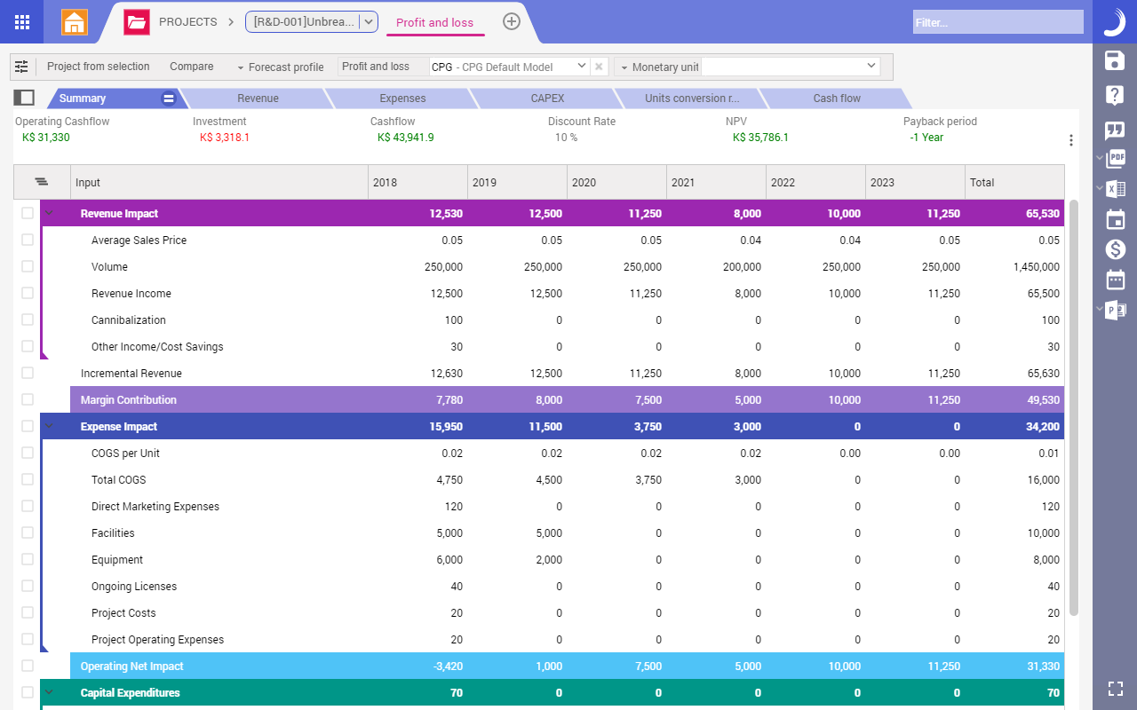Screen dimensions: 1137x710
Task: Open the Cash flow tab
Action: click(x=837, y=99)
